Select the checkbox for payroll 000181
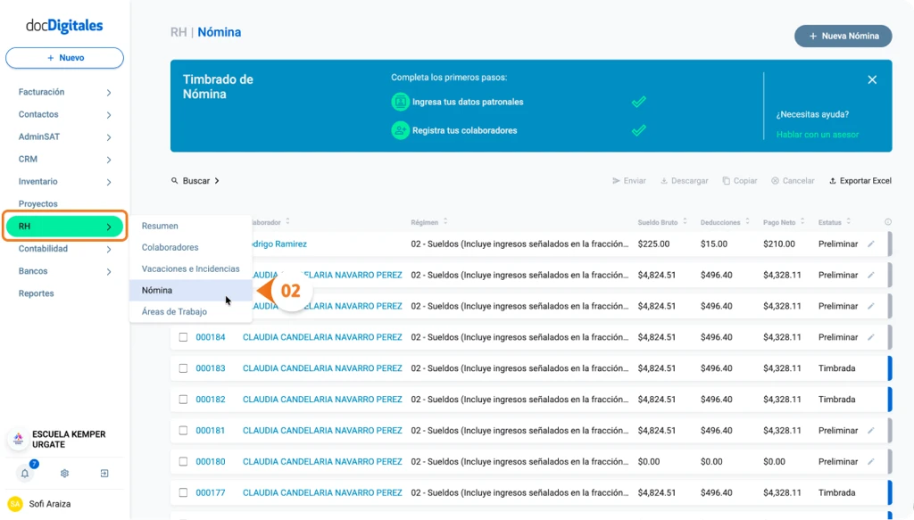914x520 pixels. [183, 430]
